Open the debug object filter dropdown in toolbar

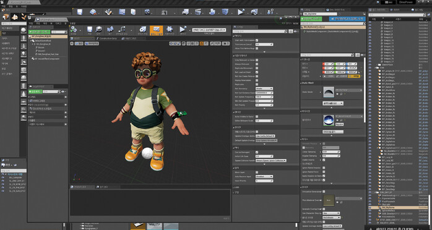[x=209, y=30]
